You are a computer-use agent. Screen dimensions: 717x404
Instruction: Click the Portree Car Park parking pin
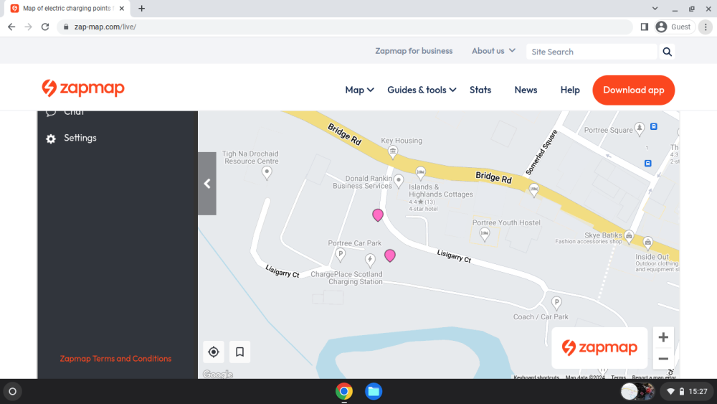[x=340, y=255]
